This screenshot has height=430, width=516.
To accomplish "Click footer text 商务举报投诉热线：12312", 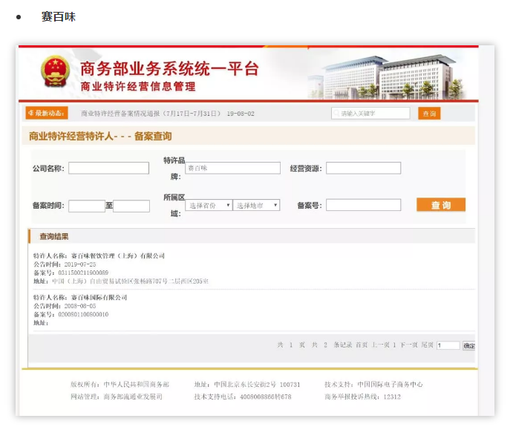I will [362, 397].
